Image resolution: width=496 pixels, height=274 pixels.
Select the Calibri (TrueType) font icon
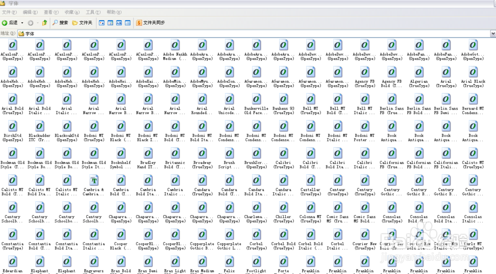click(x=283, y=154)
